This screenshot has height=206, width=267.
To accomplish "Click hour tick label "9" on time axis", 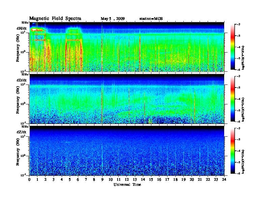I will (102, 179).
